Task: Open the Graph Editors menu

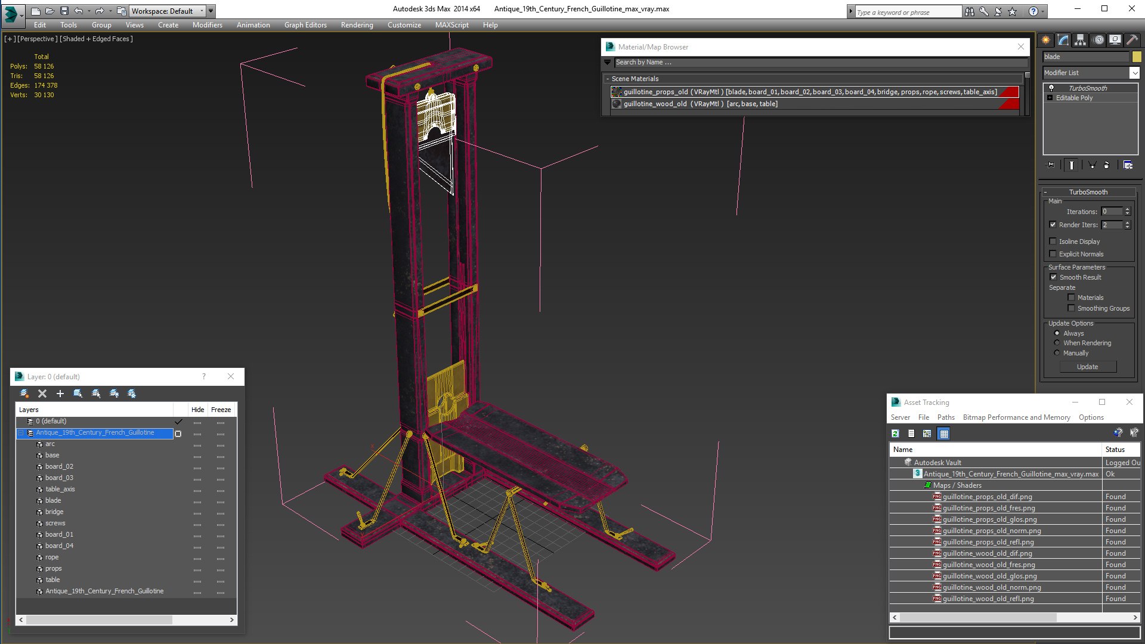Action: (x=305, y=25)
